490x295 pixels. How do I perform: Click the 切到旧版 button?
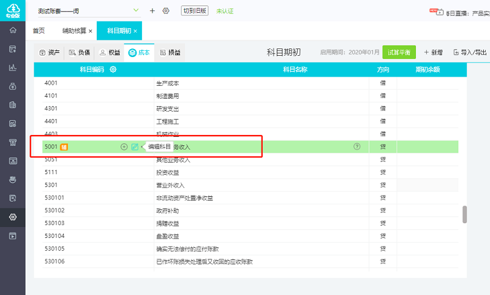pos(195,10)
